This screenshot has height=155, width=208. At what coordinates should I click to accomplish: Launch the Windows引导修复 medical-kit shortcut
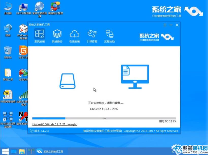point(23,32)
